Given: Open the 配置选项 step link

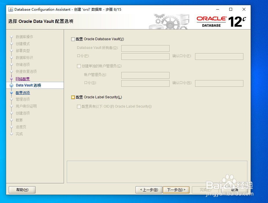Looking at the screenshot, I should (23, 92).
